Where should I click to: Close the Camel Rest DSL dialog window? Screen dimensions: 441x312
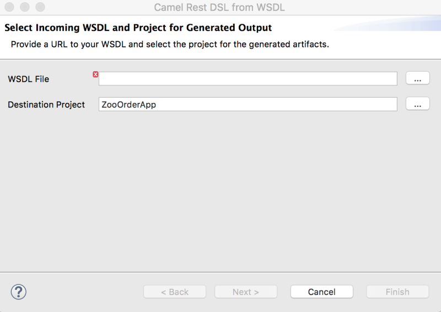(x=10, y=8)
